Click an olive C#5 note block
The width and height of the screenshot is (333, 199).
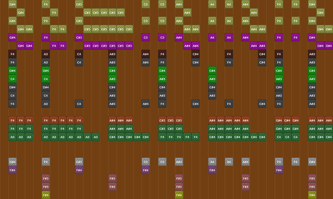click(x=79, y=4)
